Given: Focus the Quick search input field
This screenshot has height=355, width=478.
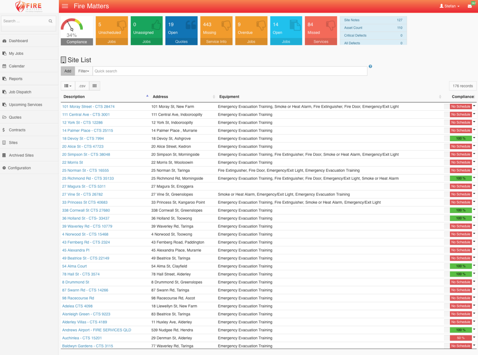Looking at the screenshot, I should click(229, 71).
